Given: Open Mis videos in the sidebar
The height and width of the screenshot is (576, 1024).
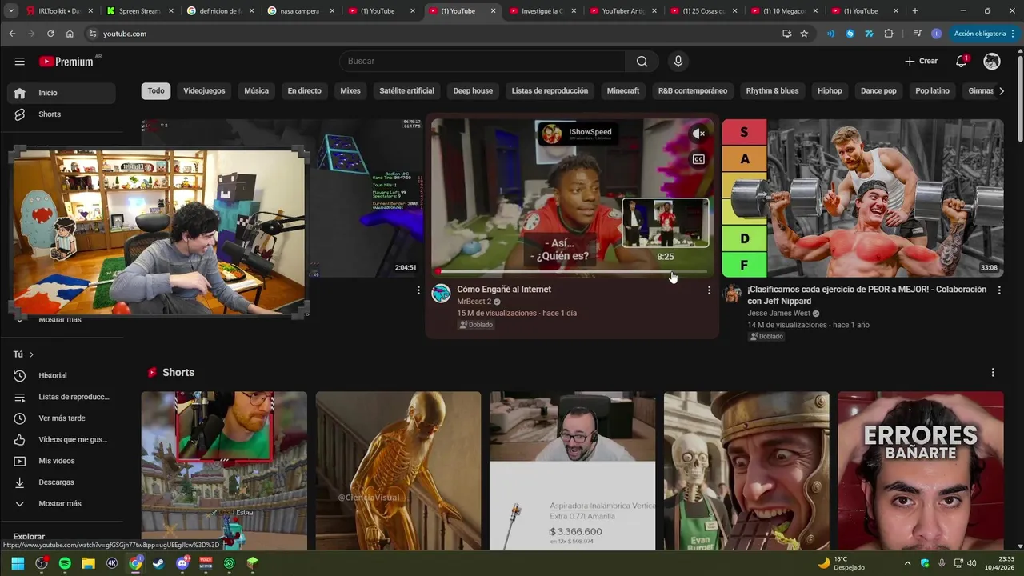Looking at the screenshot, I should point(61,461).
